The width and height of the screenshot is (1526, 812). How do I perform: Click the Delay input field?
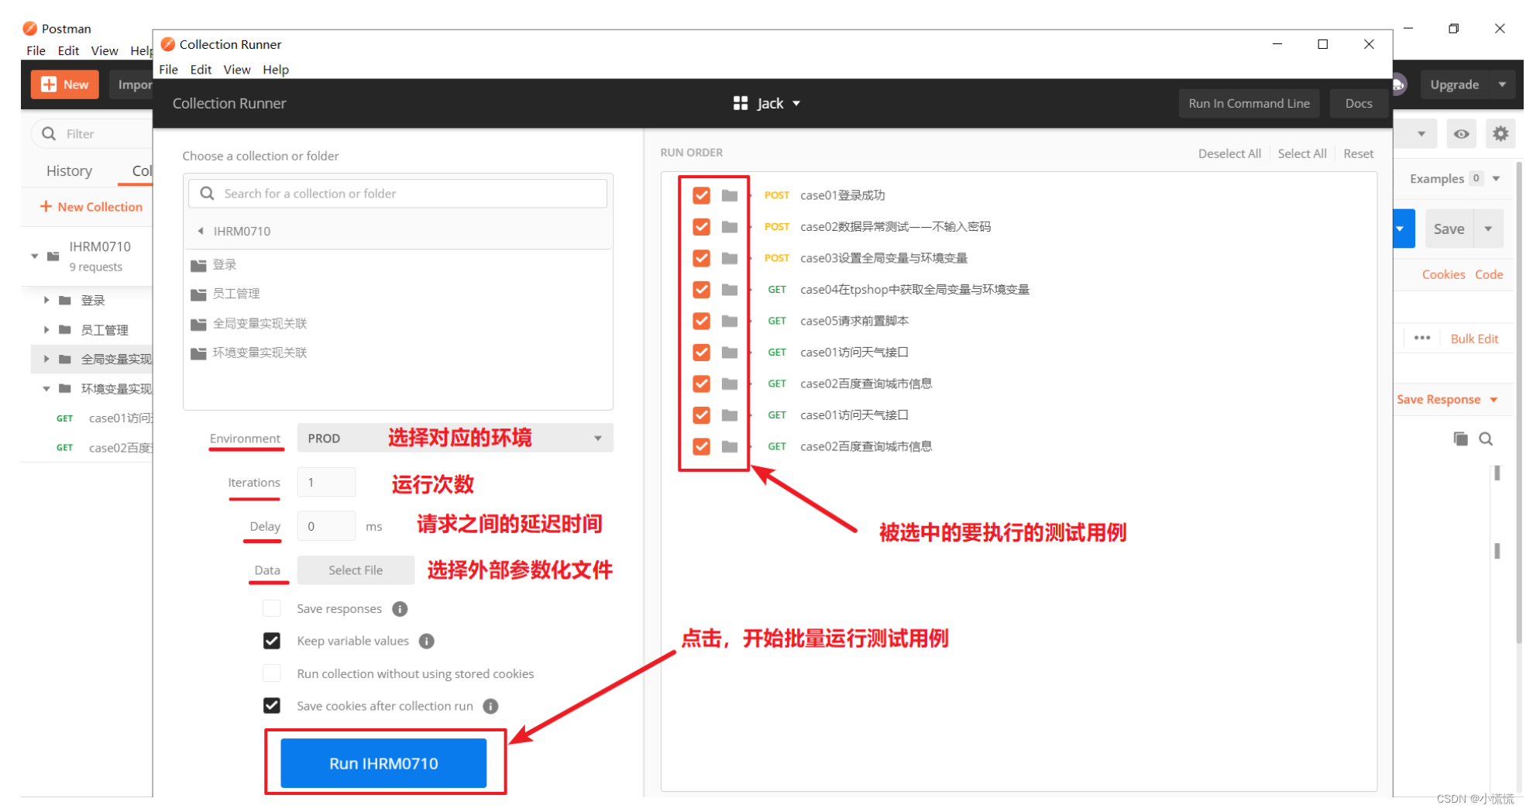326,526
